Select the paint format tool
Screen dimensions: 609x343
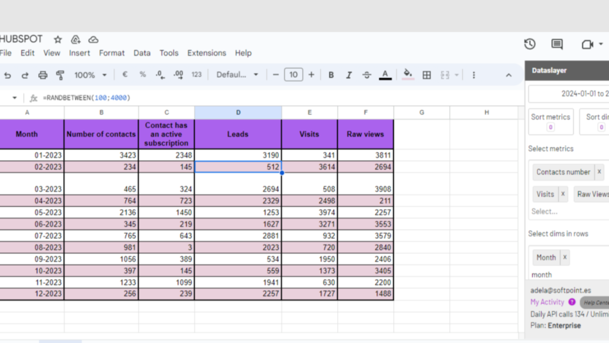point(60,75)
